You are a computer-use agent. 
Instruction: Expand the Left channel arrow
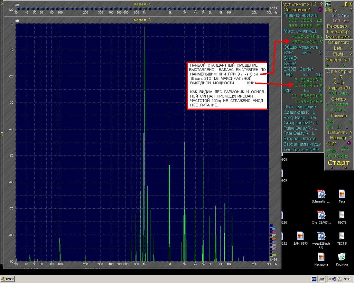pos(351,48)
